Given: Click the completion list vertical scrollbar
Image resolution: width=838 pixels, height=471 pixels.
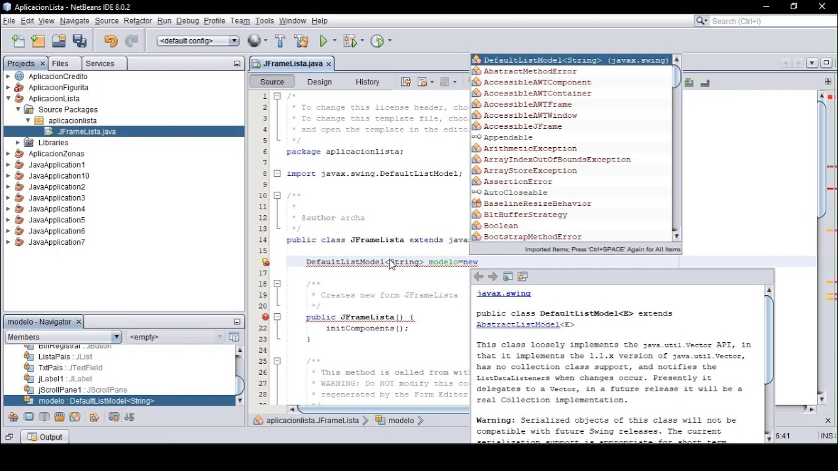Looking at the screenshot, I should (x=676, y=148).
